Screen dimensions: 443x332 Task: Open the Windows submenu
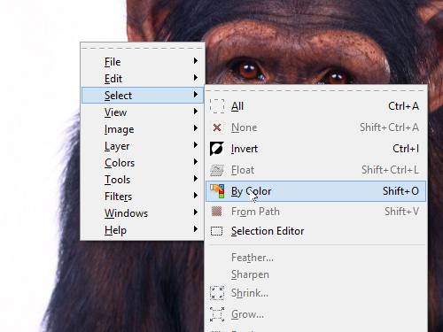(142, 213)
